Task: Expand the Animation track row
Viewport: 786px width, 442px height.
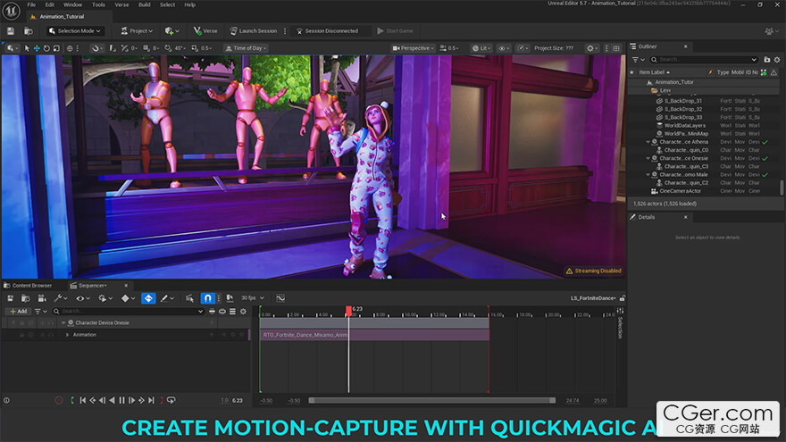Action: (x=66, y=335)
